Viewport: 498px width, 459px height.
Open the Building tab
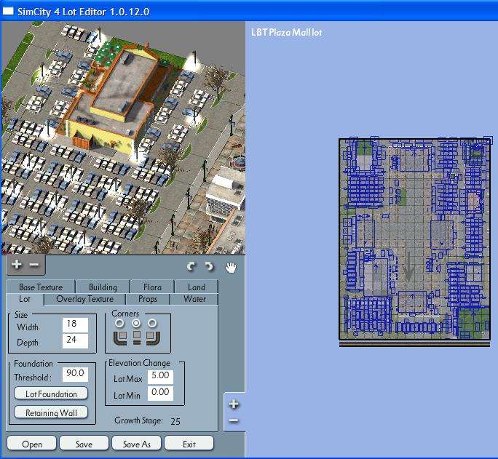pos(103,287)
